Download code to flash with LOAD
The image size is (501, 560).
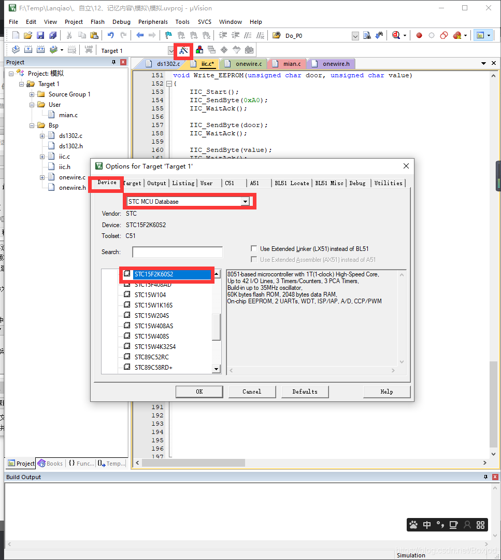[x=89, y=50]
